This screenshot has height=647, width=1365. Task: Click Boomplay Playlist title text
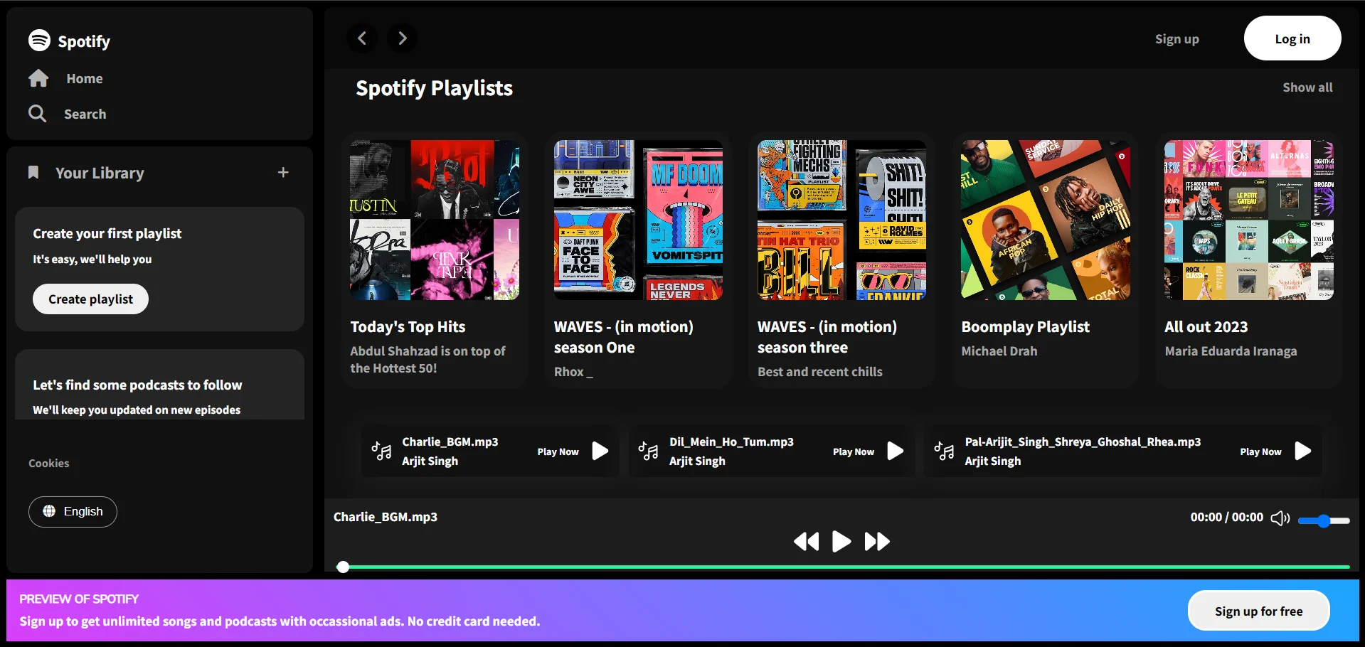click(1025, 327)
